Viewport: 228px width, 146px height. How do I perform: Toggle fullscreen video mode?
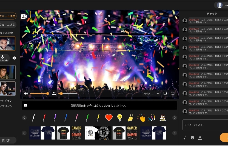(x=173, y=93)
